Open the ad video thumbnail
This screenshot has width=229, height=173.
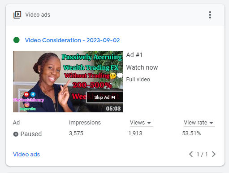[x=68, y=81]
